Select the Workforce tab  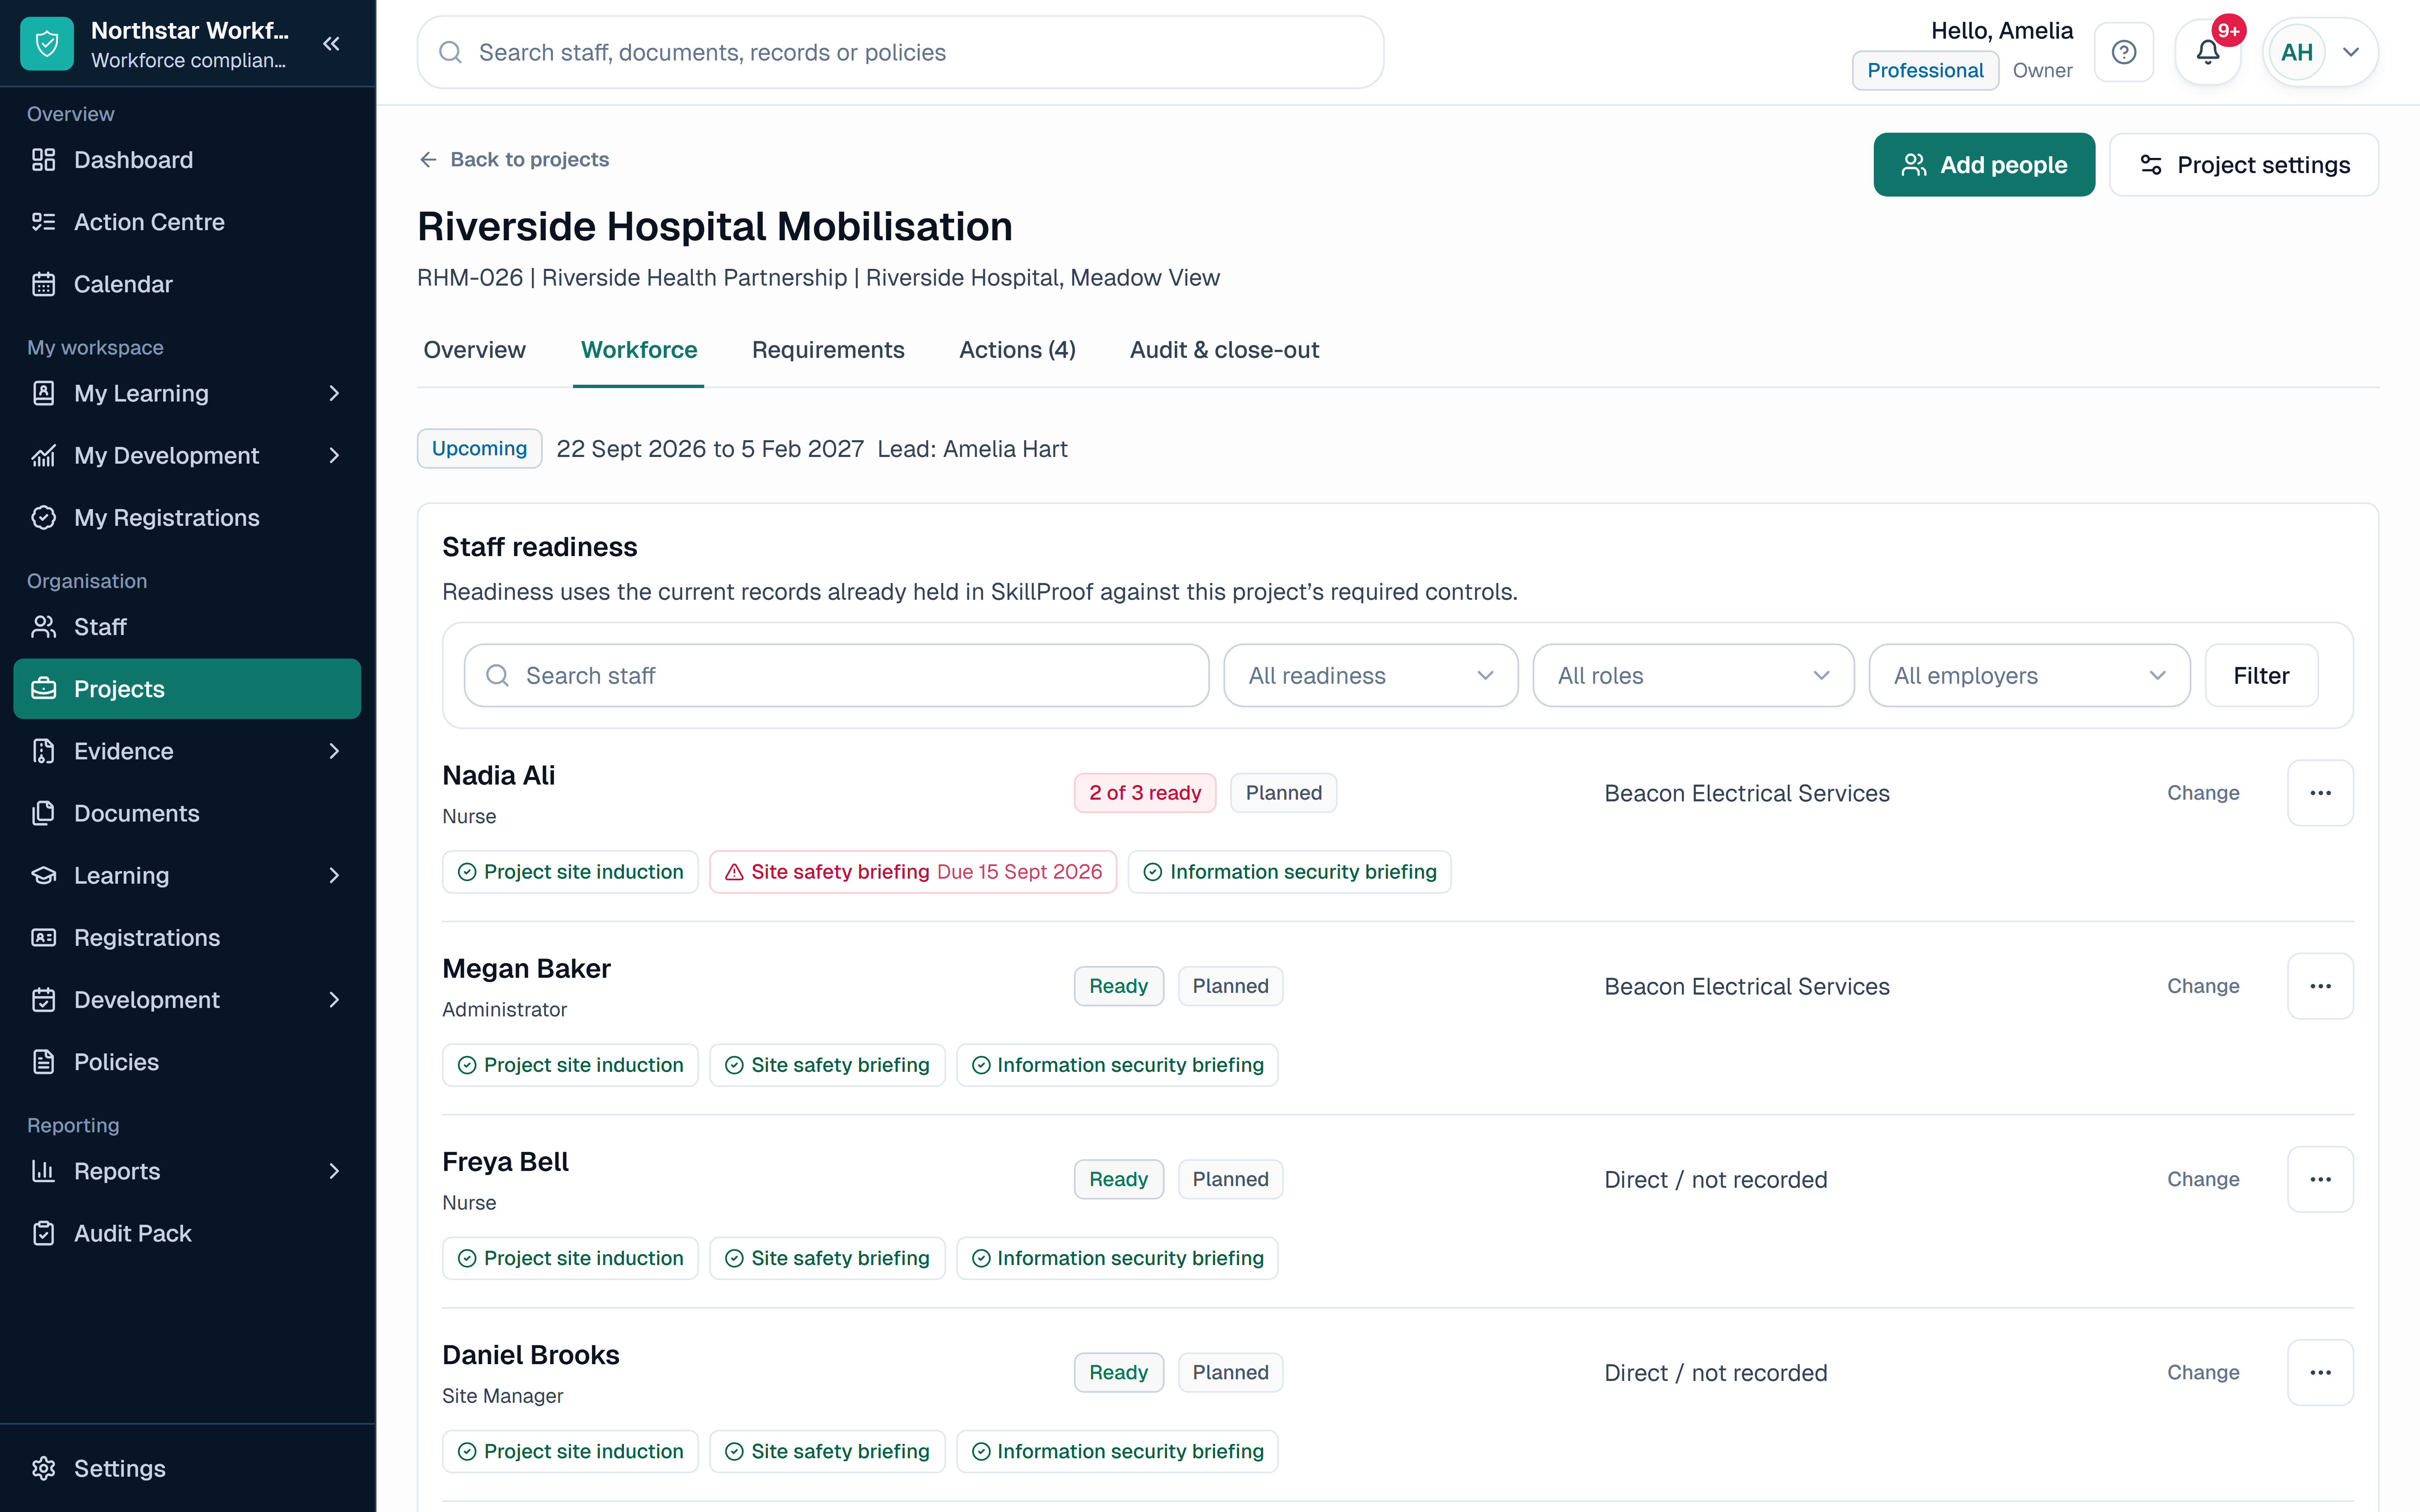click(639, 350)
